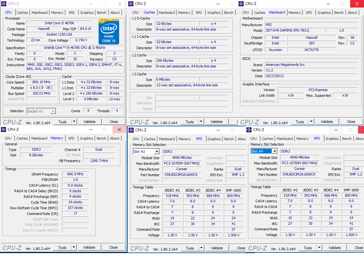Screen dimensions: 364x254
Task: Select the Graphics tab in the Caches window
Action: [214, 13]
